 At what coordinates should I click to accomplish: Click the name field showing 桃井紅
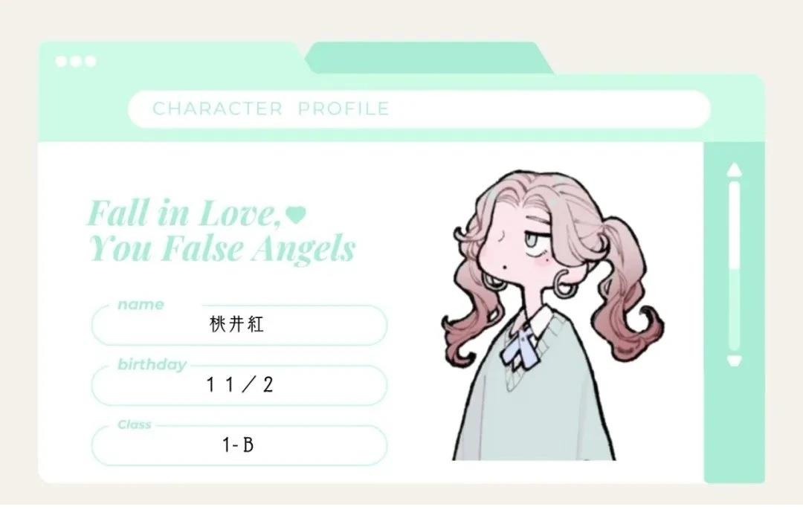(239, 326)
